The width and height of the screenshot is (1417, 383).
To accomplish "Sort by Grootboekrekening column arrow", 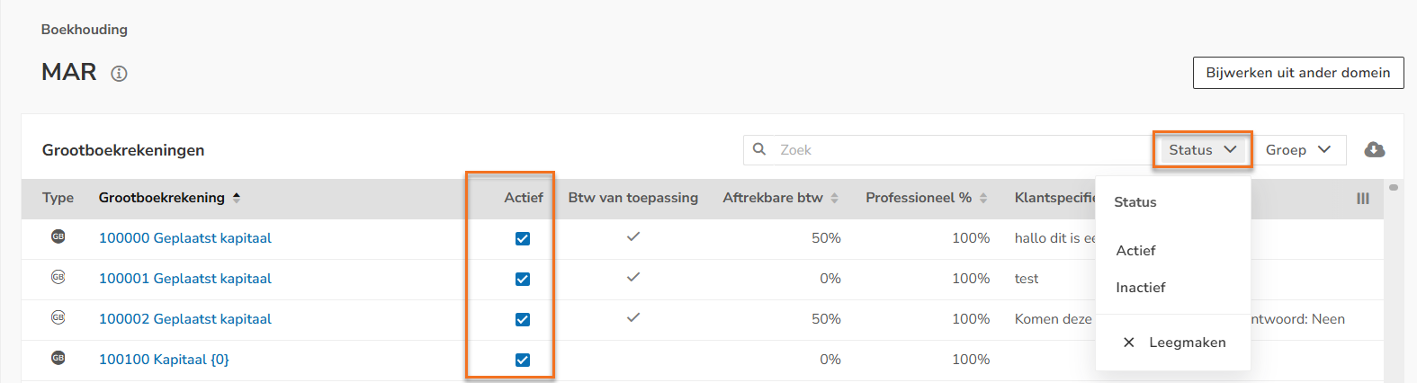I will point(237,198).
